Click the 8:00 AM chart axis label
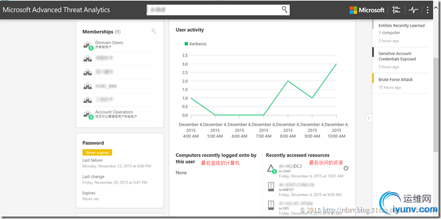The width and height of the screenshot is (441, 219). (288, 130)
